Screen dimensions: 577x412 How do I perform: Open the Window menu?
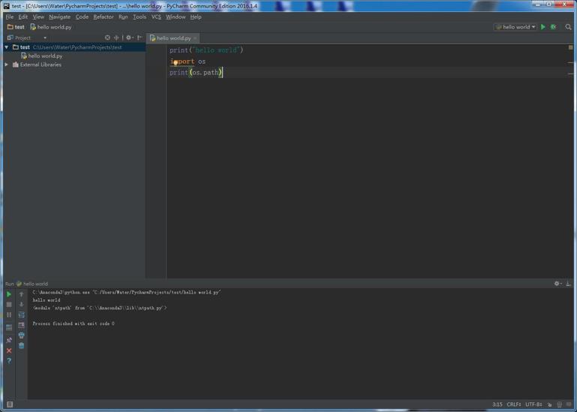(176, 17)
